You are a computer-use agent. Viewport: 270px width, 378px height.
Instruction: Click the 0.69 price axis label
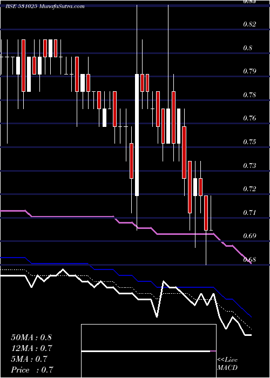[249, 236]
